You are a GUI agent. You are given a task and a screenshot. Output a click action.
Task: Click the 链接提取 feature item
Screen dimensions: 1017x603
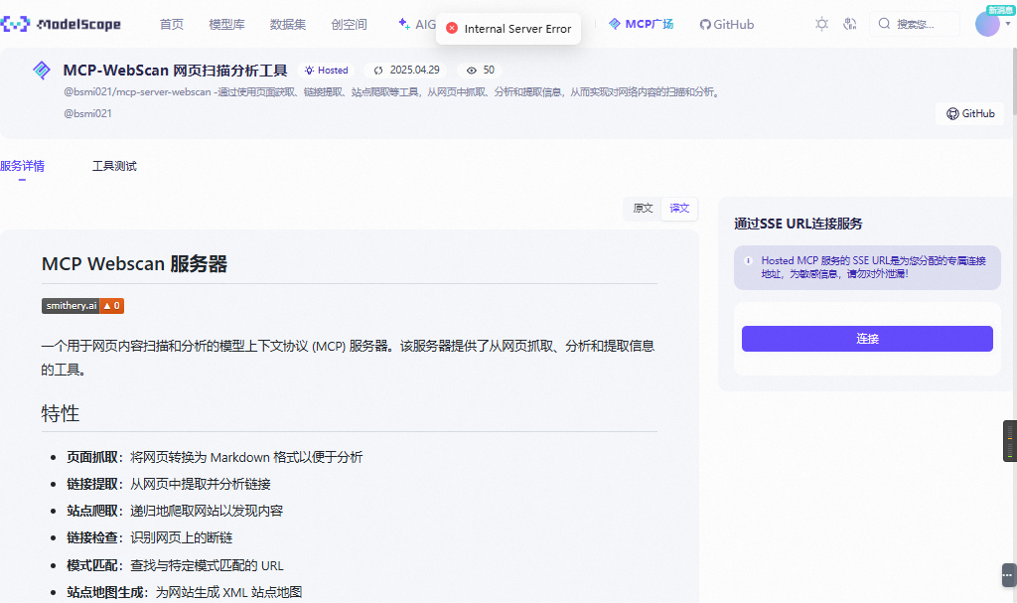169,484
